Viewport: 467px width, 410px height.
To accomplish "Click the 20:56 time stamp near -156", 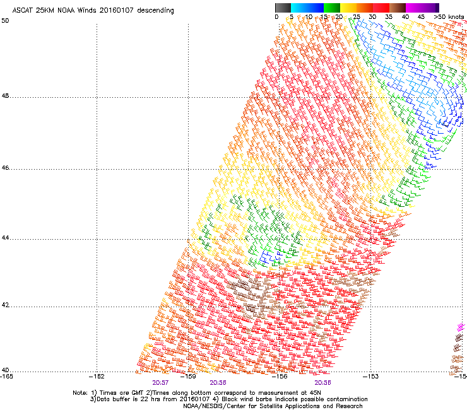I will 323,383.
